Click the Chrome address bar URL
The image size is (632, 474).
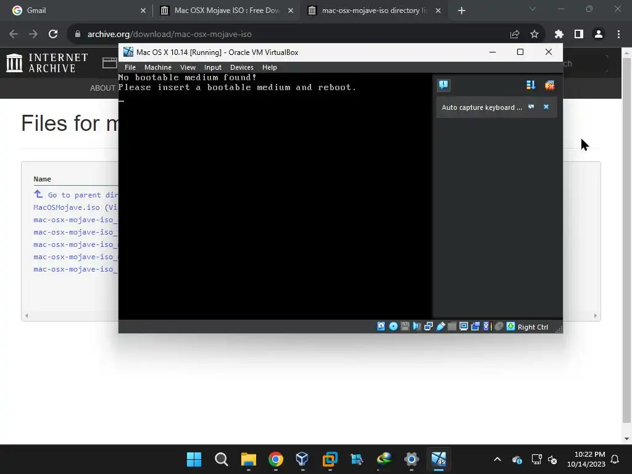point(170,35)
